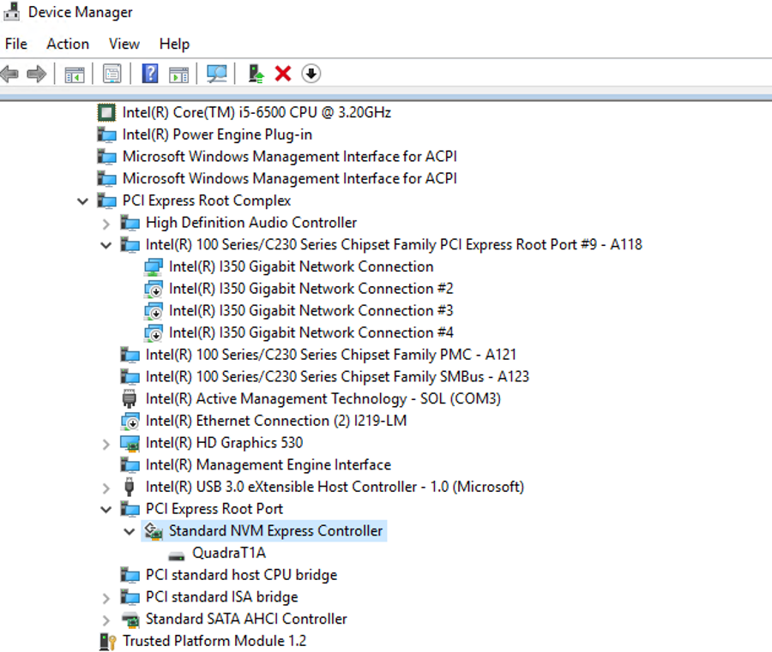
Task: Select Intel(R) Power Engine Plug-in
Action: 217,135
